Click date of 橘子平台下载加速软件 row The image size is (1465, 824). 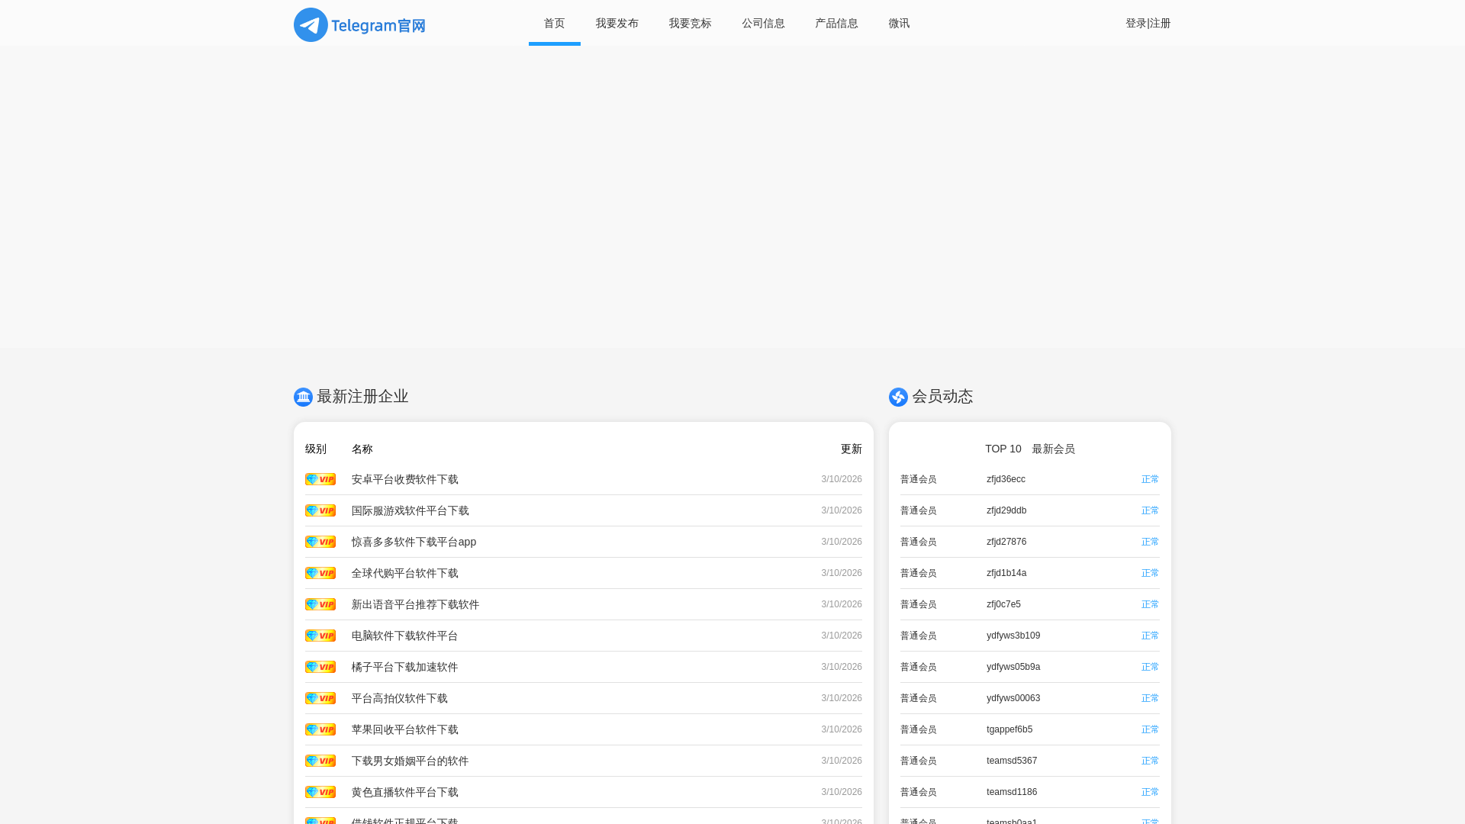click(842, 667)
